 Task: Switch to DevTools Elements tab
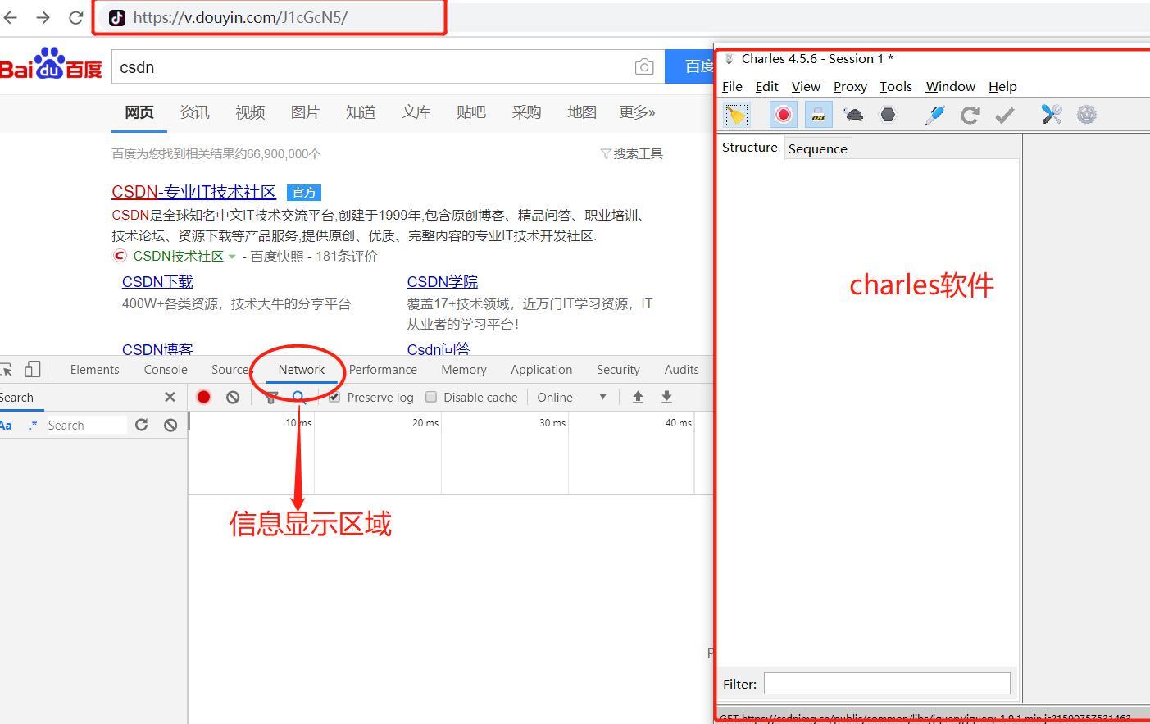(94, 370)
